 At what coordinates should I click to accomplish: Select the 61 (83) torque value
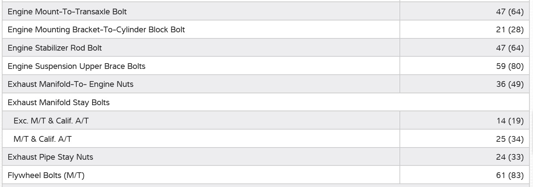point(509,176)
